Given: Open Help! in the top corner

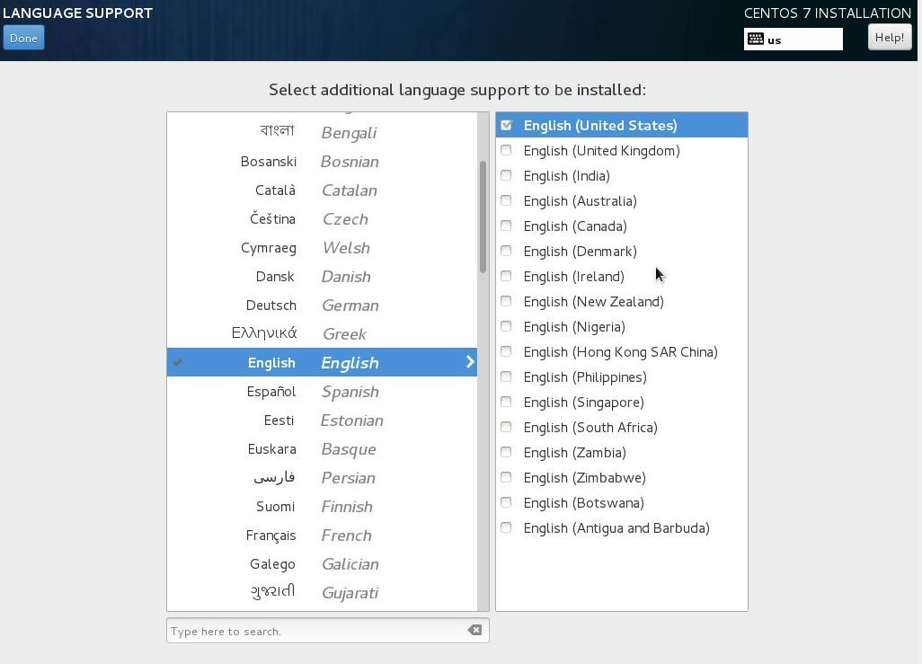Looking at the screenshot, I should [x=889, y=37].
